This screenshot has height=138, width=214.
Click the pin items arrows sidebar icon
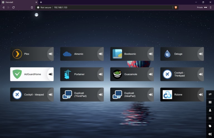tap(210, 94)
